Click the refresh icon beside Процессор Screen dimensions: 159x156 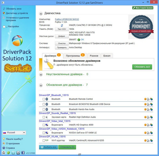pos(62,25)
